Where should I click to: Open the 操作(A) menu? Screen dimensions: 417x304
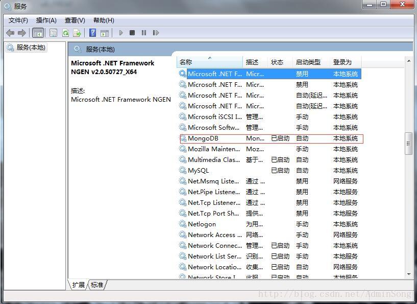click(x=46, y=20)
